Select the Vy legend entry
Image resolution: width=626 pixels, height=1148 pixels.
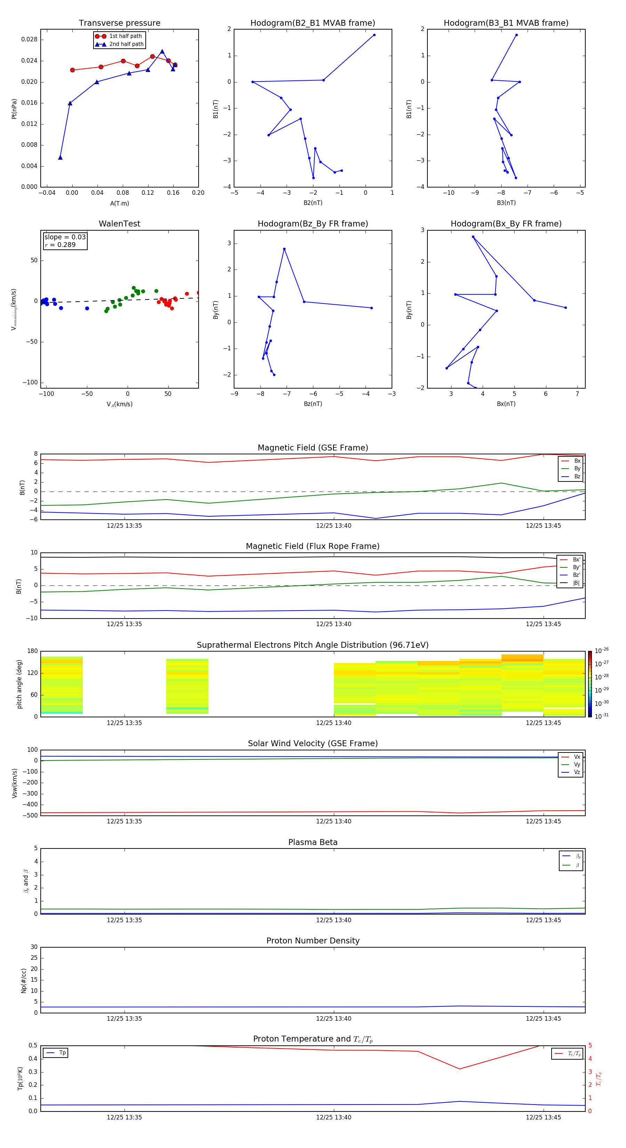(571, 764)
